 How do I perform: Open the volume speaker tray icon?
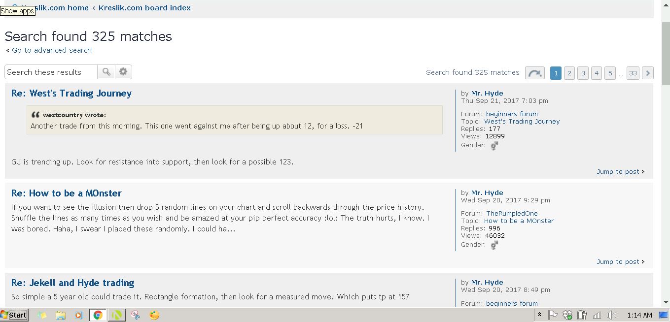611,315
